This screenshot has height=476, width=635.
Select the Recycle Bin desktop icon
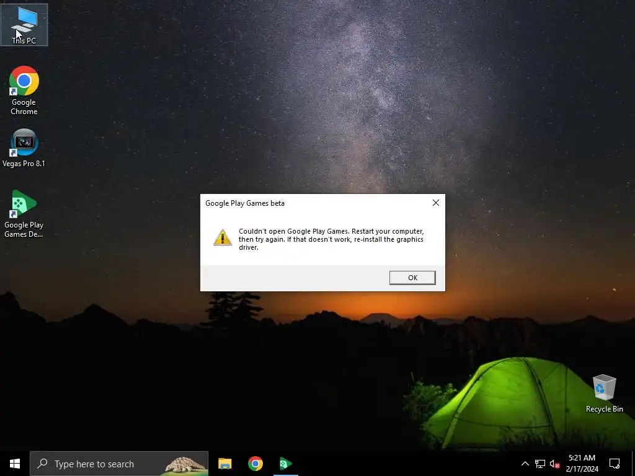(x=604, y=394)
